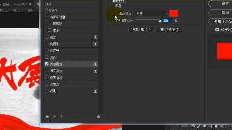Click prevent artboard auto-nesting lock icon

[x=210, y=126]
